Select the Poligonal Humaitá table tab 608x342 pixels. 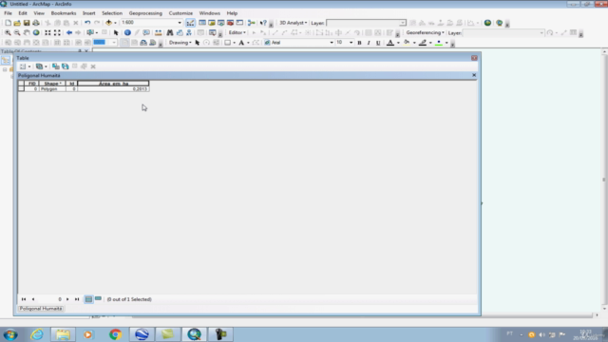click(x=41, y=309)
